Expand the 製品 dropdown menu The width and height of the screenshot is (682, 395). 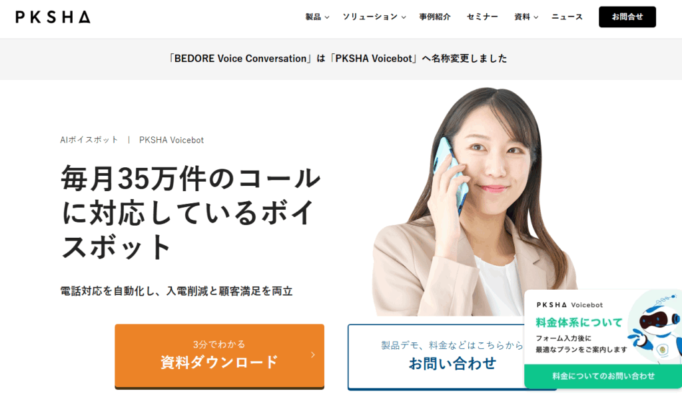(x=317, y=17)
